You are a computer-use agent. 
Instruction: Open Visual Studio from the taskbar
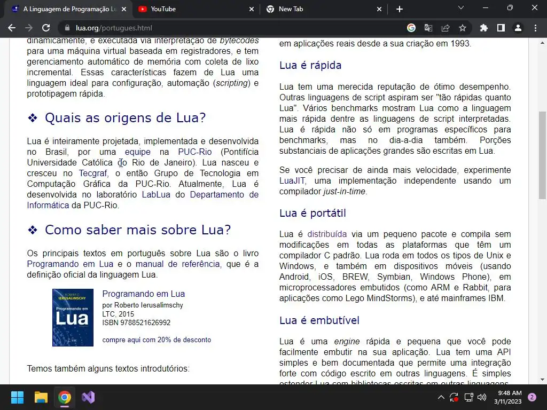click(x=88, y=397)
